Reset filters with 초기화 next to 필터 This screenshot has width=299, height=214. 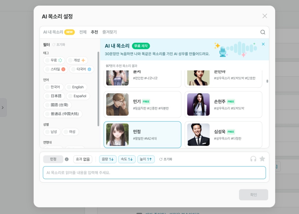[59, 45]
